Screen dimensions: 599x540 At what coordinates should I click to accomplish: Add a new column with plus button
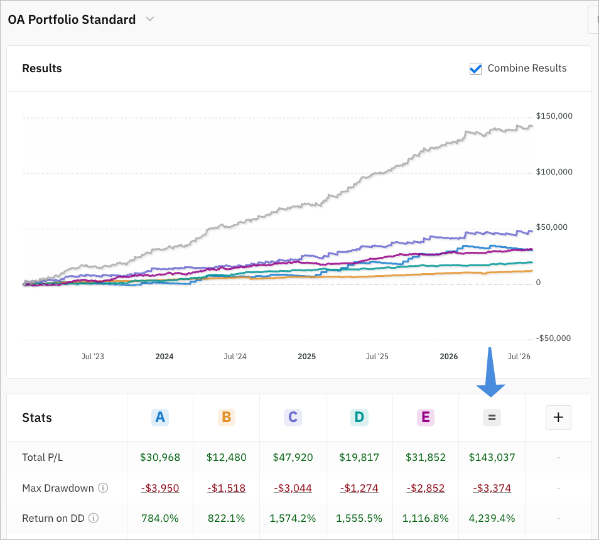click(x=559, y=418)
